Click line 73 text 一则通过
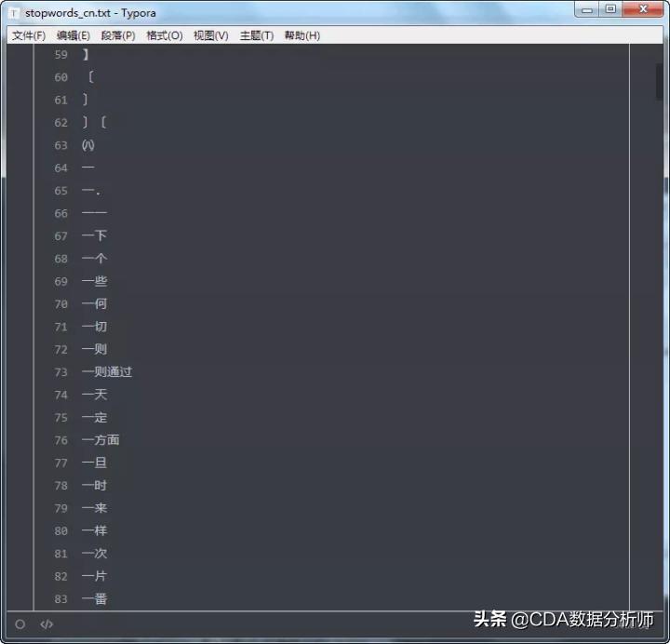The width and height of the screenshot is (670, 644). [x=107, y=371]
